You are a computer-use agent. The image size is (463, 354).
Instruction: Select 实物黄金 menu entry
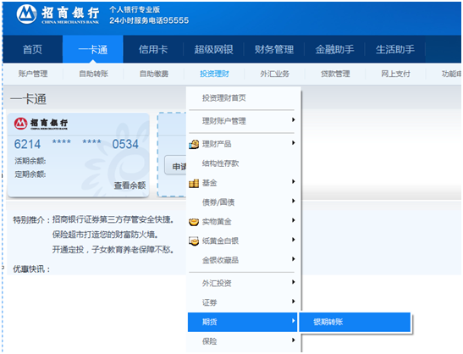(242, 222)
